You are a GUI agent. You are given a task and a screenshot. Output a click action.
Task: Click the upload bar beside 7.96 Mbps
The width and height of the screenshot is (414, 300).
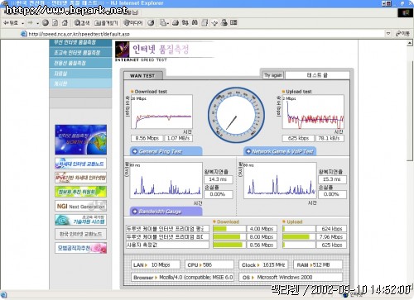[x=299, y=236]
